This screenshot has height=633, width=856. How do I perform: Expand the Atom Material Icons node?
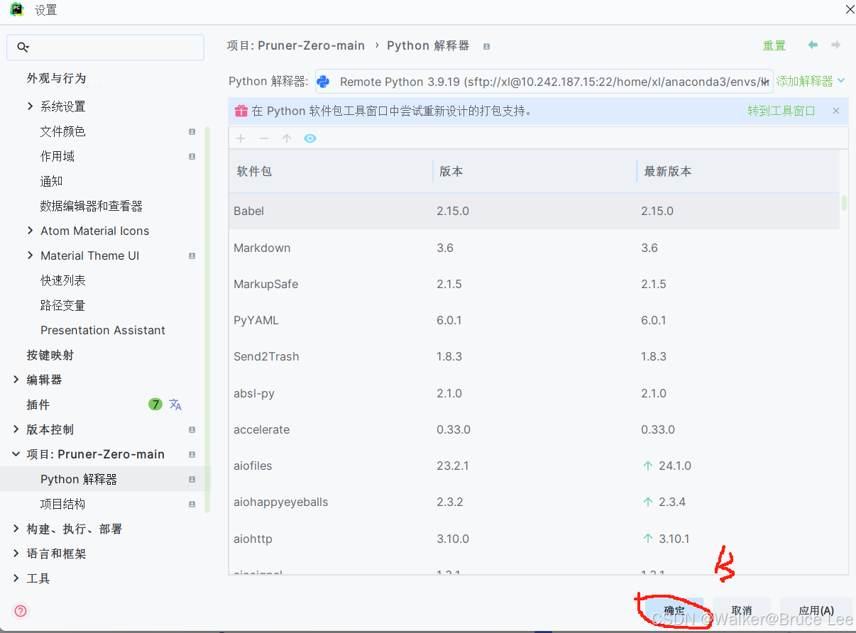point(30,231)
